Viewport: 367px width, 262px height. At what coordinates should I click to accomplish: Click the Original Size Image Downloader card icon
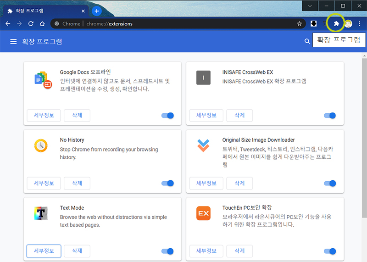pyautogui.click(x=203, y=145)
